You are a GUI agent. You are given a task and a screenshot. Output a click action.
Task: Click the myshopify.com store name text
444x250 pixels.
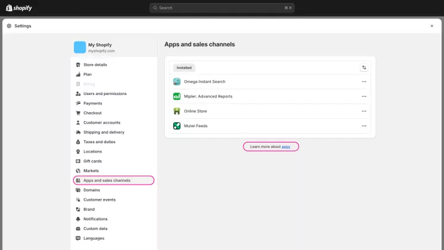click(x=101, y=51)
